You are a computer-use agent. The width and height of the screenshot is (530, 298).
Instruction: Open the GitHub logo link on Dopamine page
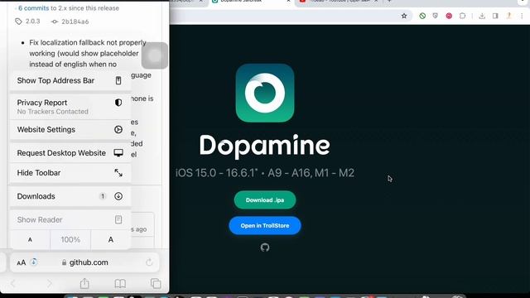[x=265, y=248]
